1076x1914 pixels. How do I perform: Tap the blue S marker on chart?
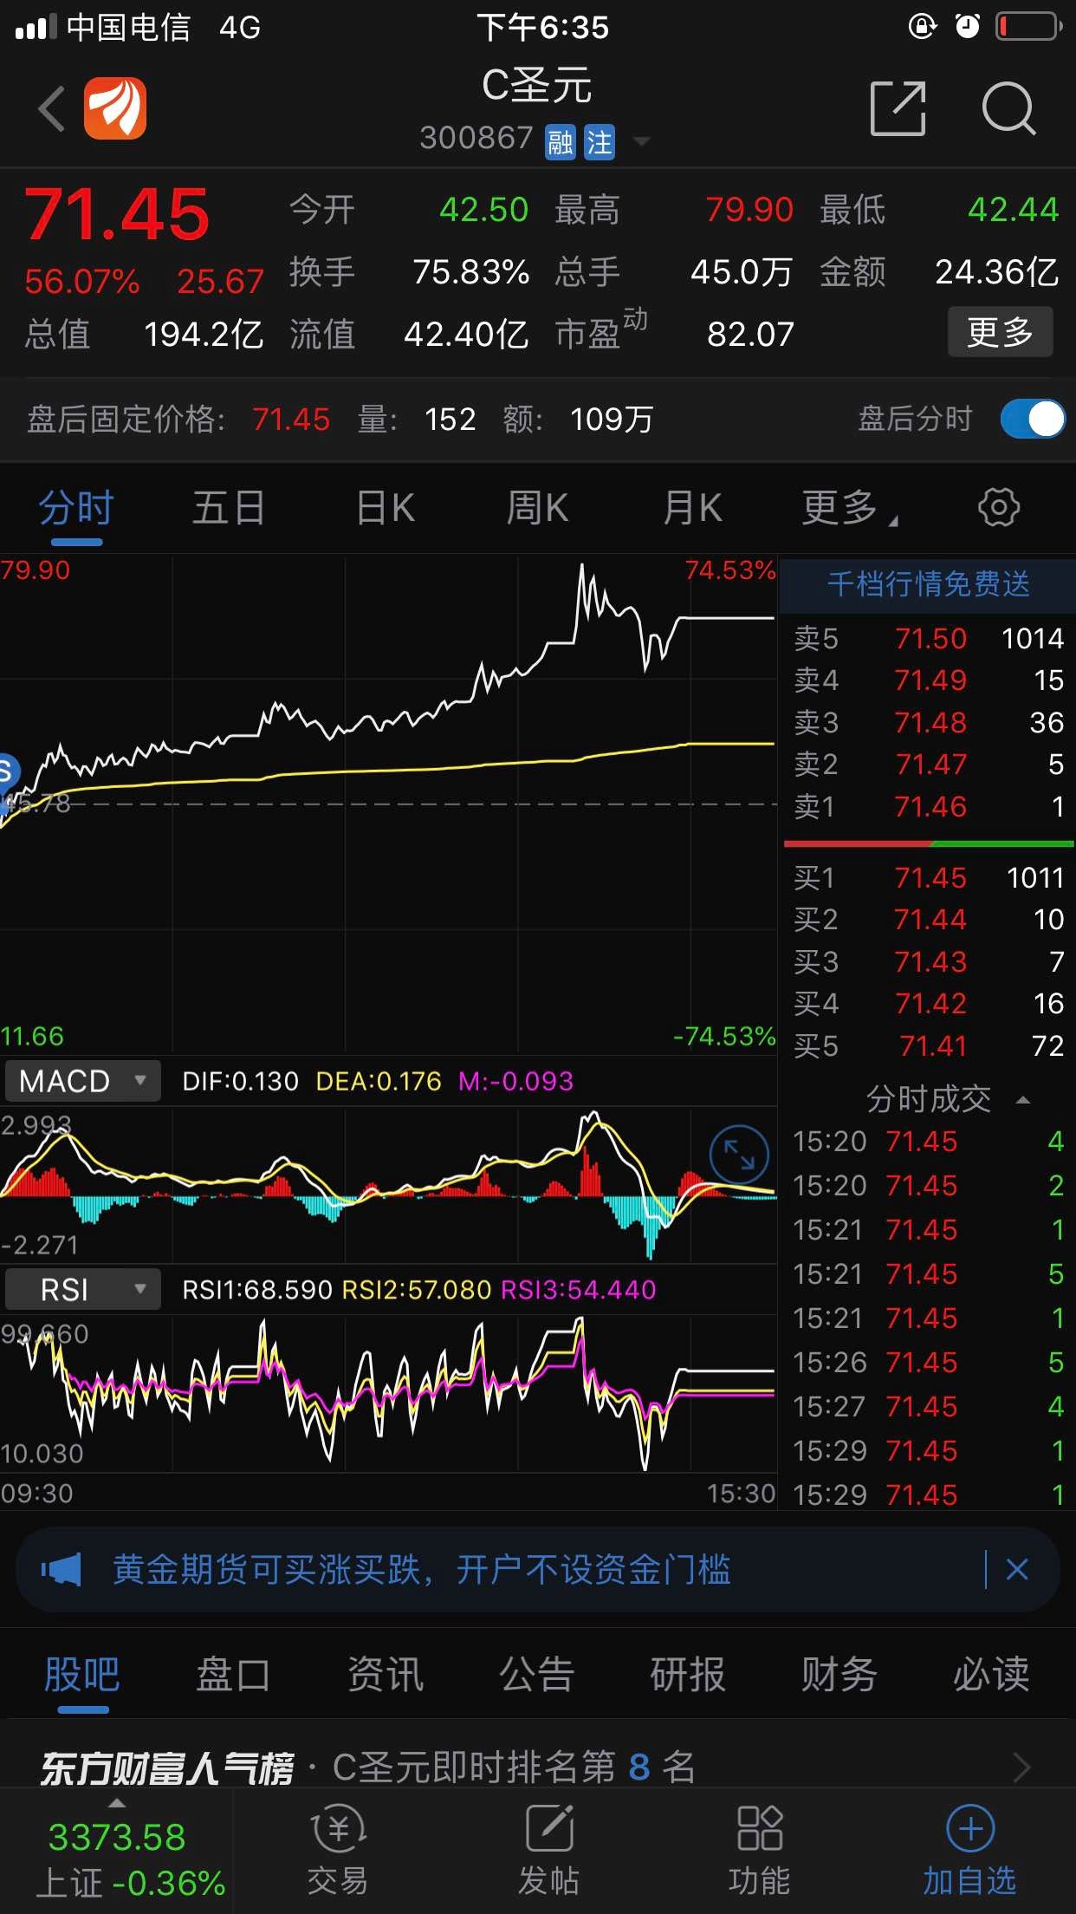click(7, 771)
